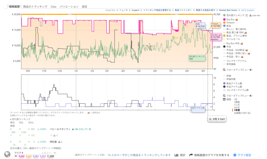Screen dimensions: 267x159
Task: Switch to 商品のトラッキング tab
Action: (x=35, y=7)
